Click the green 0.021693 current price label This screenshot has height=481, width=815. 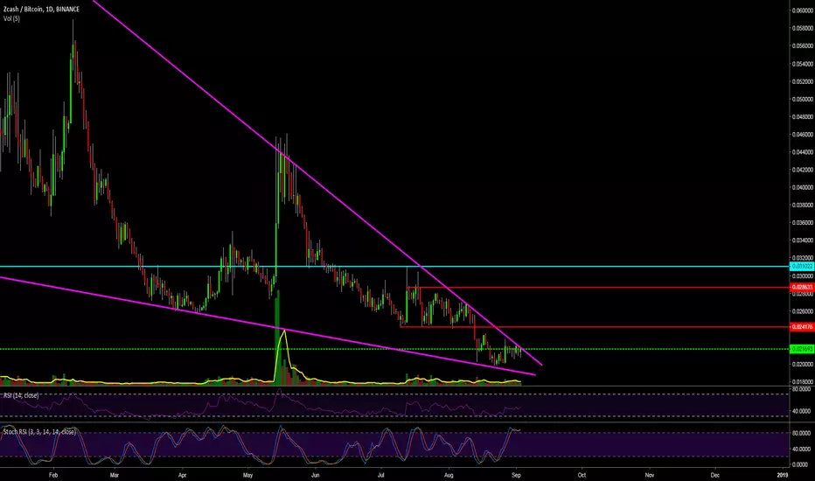(802, 349)
